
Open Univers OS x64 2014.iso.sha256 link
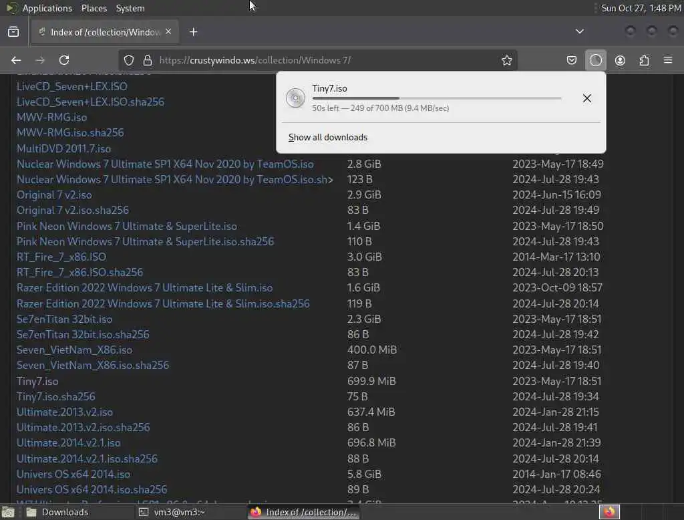(x=92, y=489)
